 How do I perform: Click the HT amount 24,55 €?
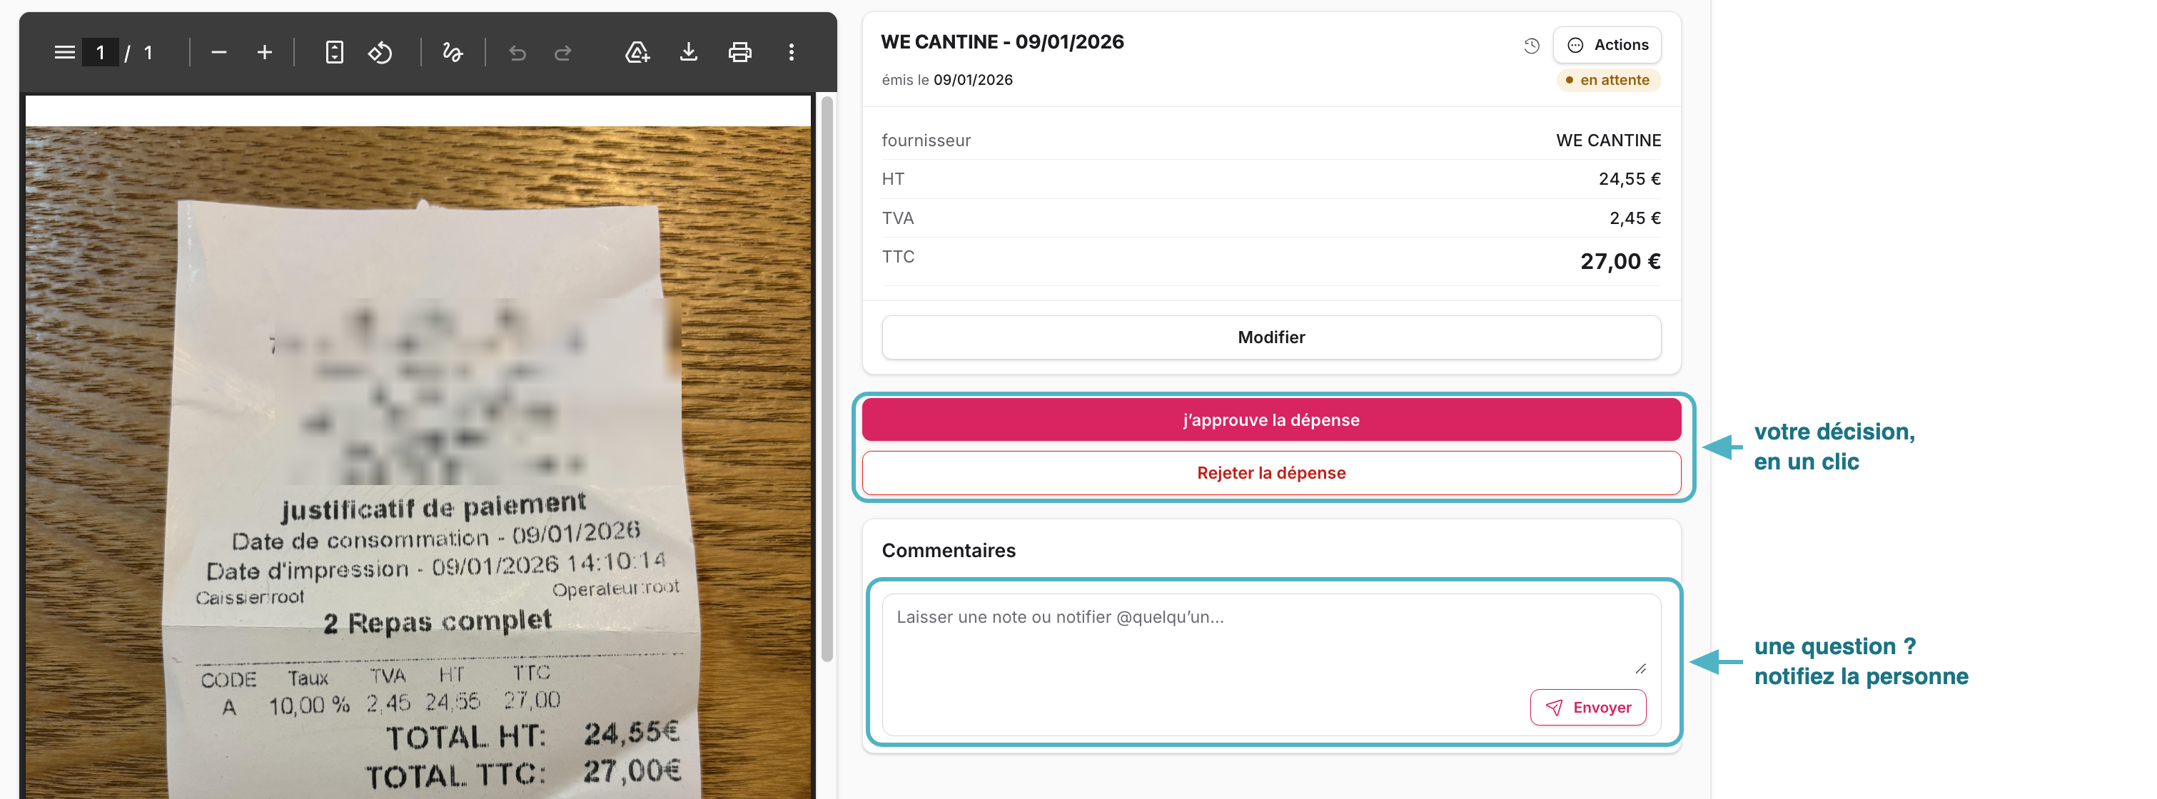point(1630,179)
